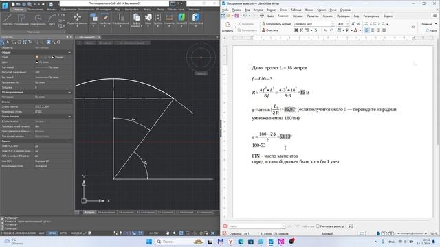Click the nanoCAD print icon in quick access
The image size is (440, 247).
coord(51,4)
